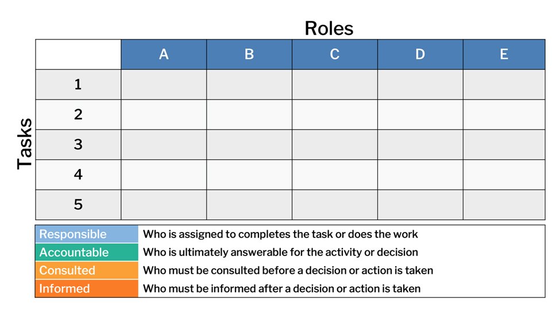
Task: Select the column B role header
Action: (249, 54)
